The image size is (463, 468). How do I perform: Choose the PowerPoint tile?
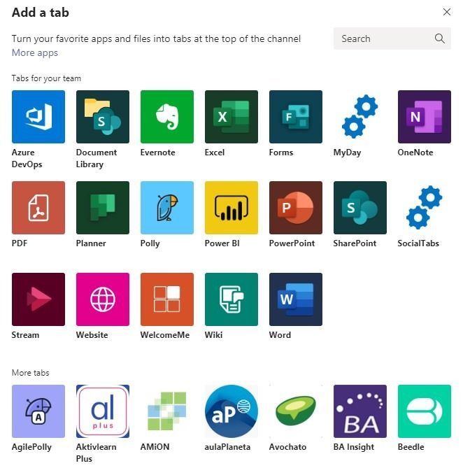(x=296, y=208)
